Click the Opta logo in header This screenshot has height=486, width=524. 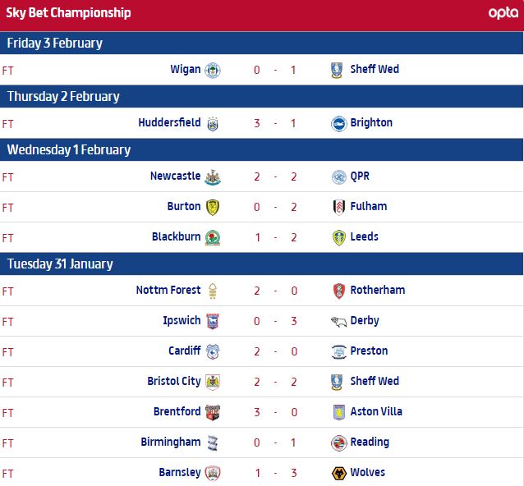coord(503,13)
